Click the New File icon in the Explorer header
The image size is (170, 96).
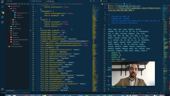[19, 4]
